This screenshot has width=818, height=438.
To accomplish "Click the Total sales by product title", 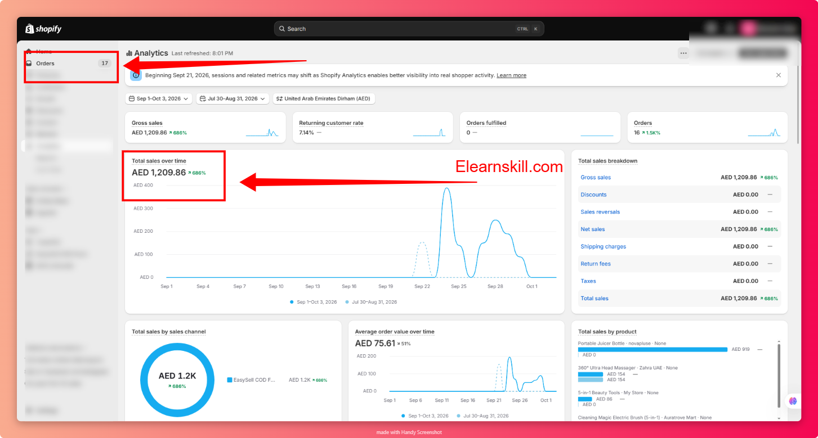I will click(x=607, y=332).
